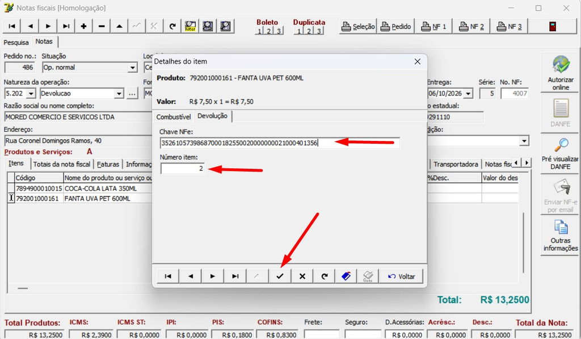Click the blue bookmark icon in dialog
This screenshot has height=339, width=581.
346,277
